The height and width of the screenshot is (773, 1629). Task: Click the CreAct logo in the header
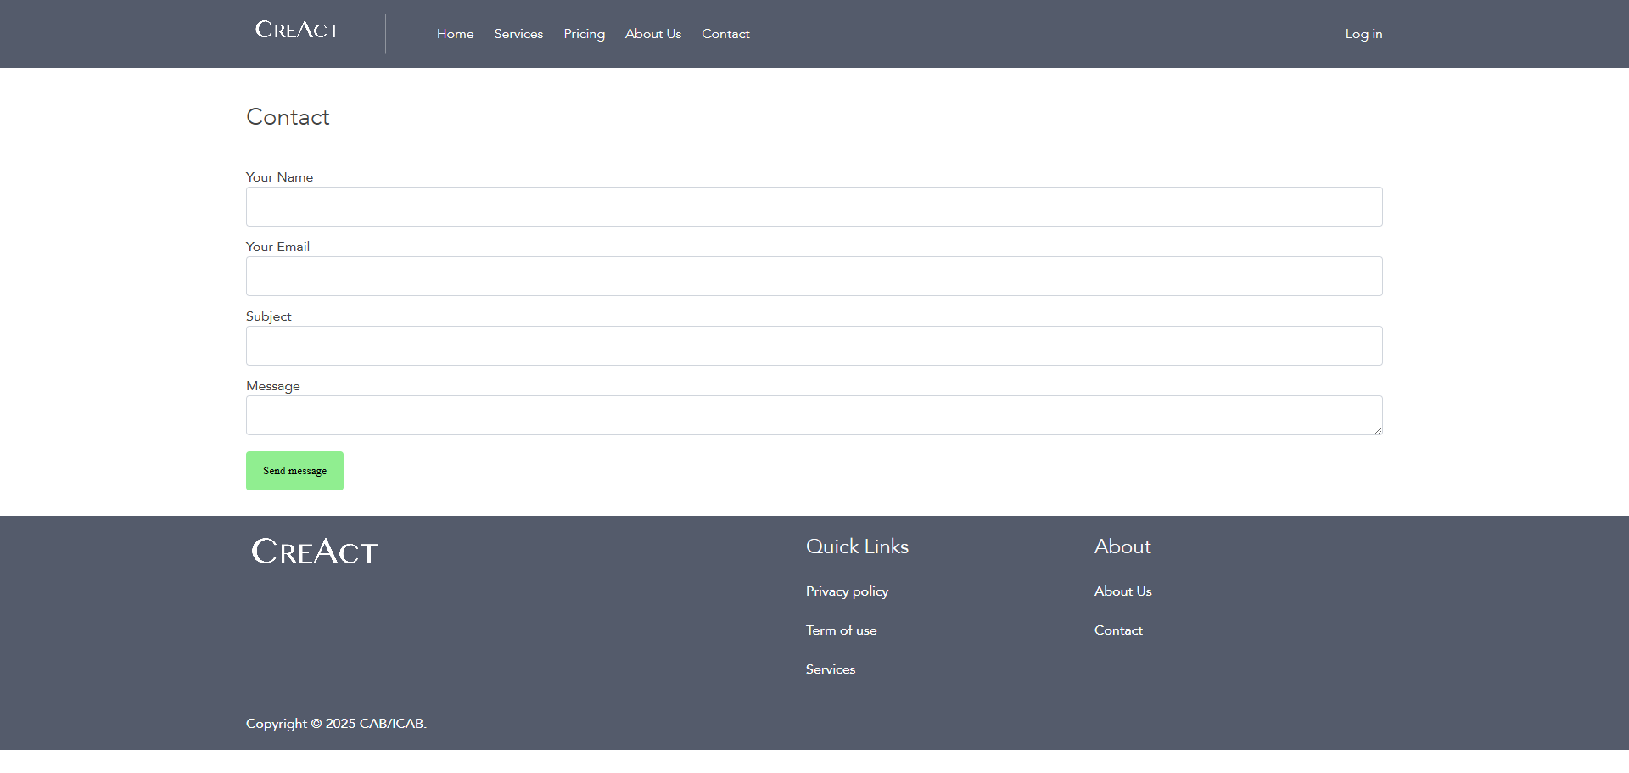(x=297, y=31)
